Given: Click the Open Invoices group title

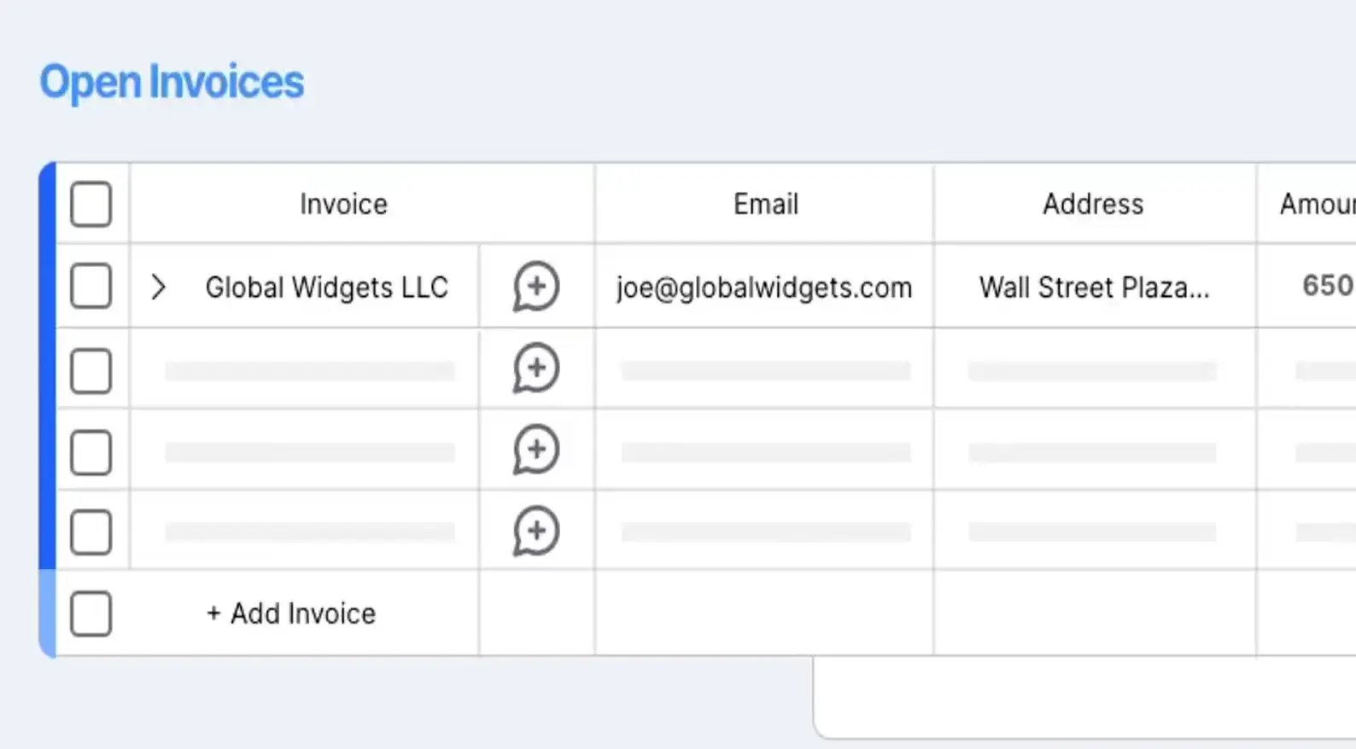Looking at the screenshot, I should [172, 83].
